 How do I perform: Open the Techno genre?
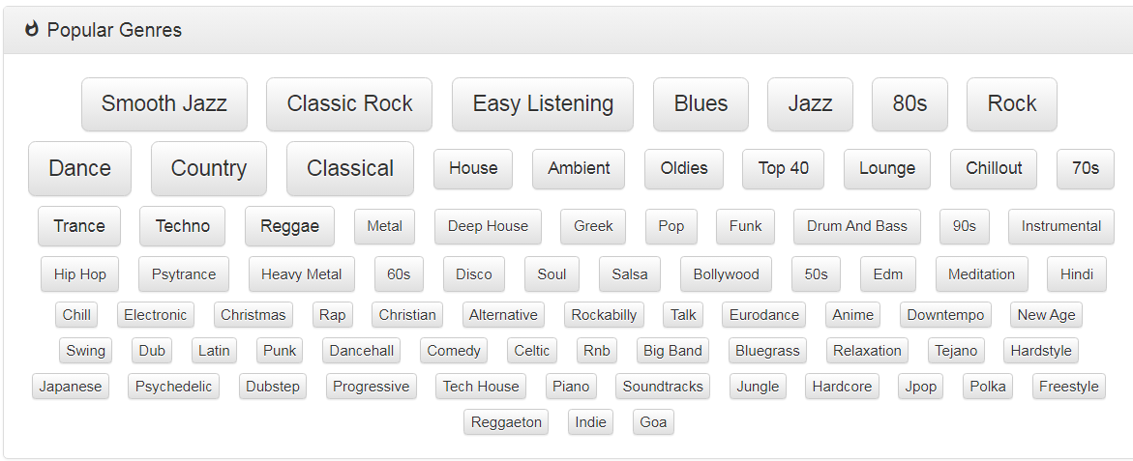pyautogui.click(x=183, y=226)
